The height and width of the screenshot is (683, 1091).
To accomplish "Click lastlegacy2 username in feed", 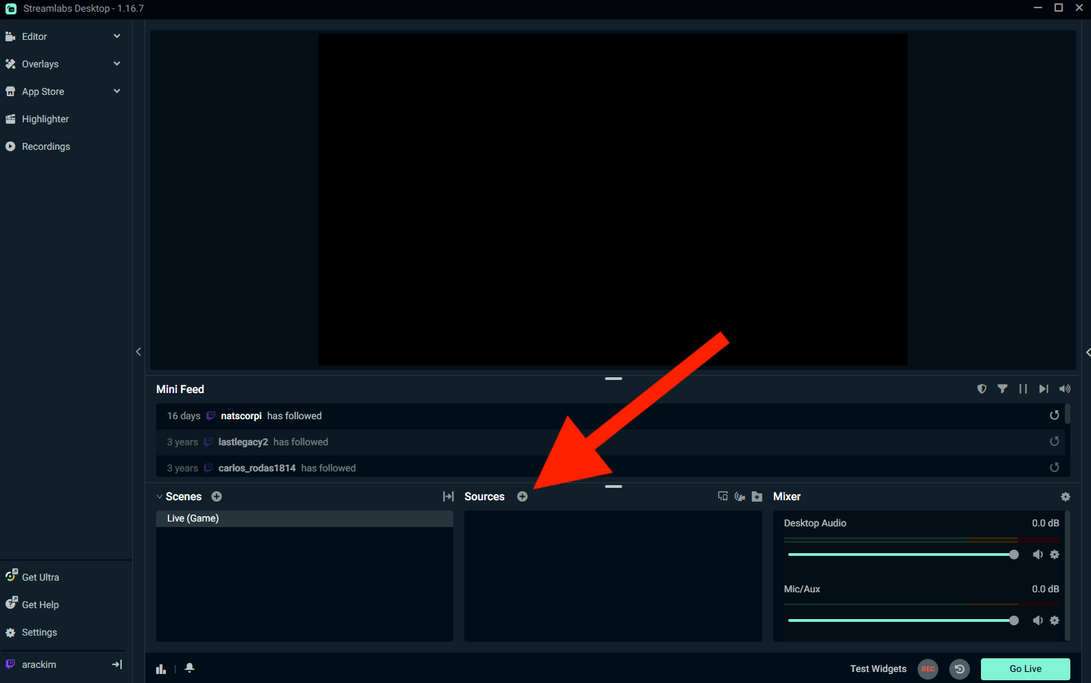I will point(244,442).
